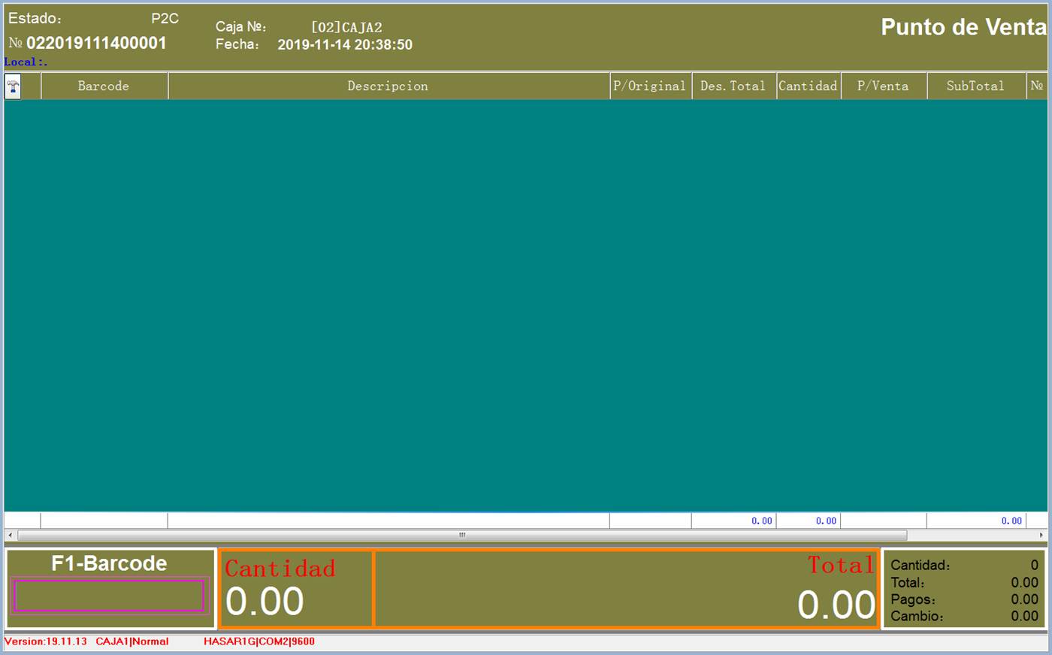Click the Version:19.11.13 status bar text
Image resolution: width=1052 pixels, height=655 pixels.
click(46, 641)
